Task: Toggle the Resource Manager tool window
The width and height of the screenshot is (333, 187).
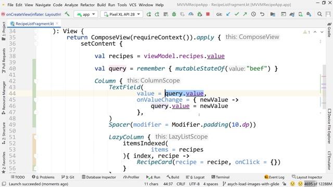Action: point(4,98)
